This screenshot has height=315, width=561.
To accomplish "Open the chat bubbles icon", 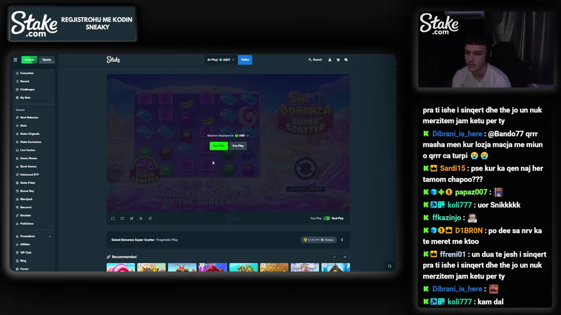I will pos(346,59).
